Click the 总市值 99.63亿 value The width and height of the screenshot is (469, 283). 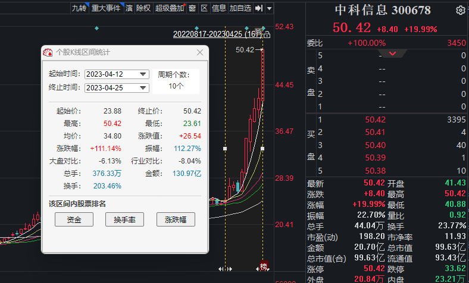[451, 247]
